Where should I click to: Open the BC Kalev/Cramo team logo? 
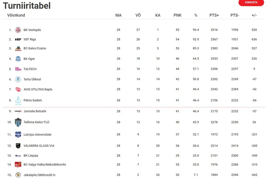pos(18,48)
